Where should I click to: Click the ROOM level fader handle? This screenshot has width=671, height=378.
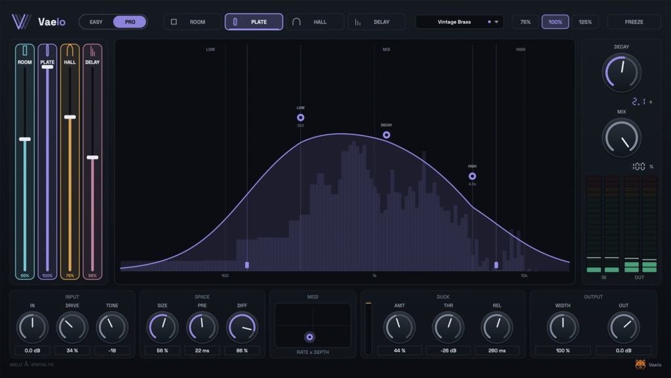pos(25,139)
